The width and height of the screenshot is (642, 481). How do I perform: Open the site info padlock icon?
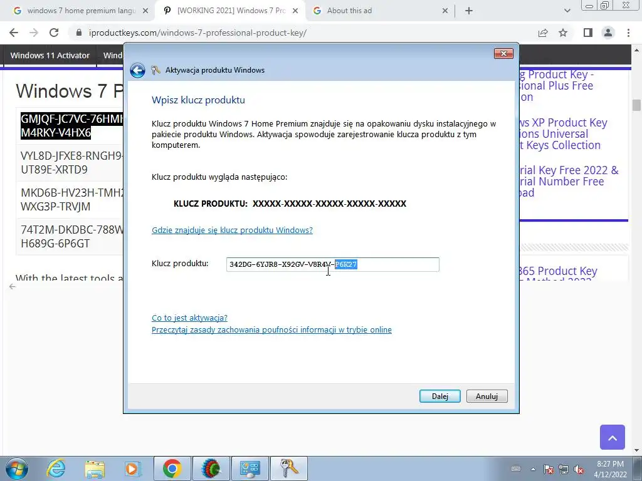79,33
